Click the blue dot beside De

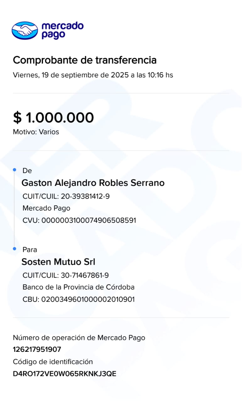[x=14, y=170]
